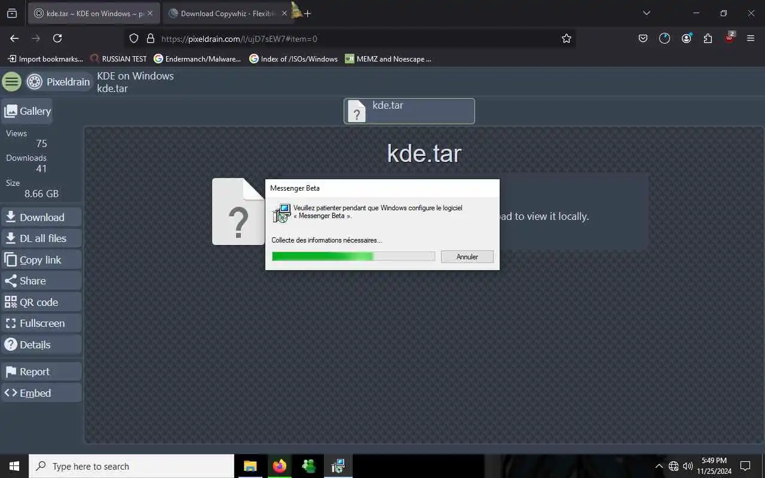Go forward in browser history
The width and height of the screenshot is (765, 478).
coord(36,38)
